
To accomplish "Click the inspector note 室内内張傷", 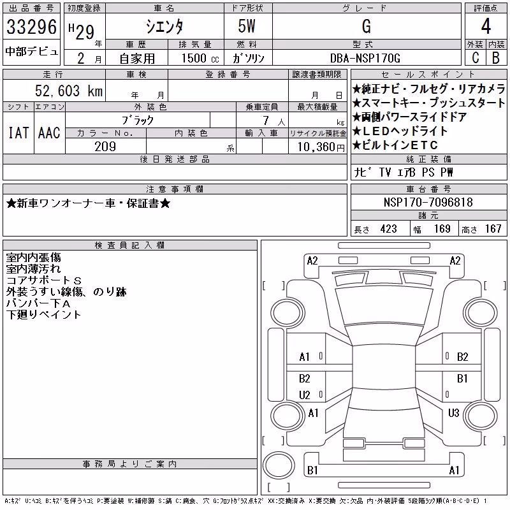I will [x=34, y=258].
